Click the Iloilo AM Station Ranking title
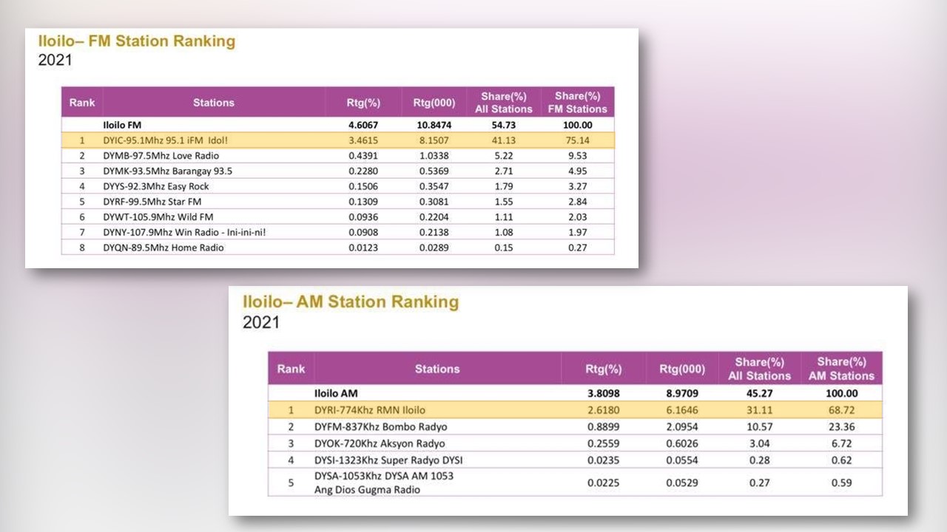The width and height of the screenshot is (947, 532). click(x=351, y=301)
